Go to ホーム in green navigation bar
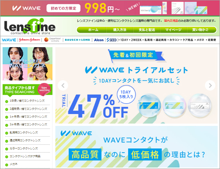Viewport: 220px width, 169px height. (93, 30)
